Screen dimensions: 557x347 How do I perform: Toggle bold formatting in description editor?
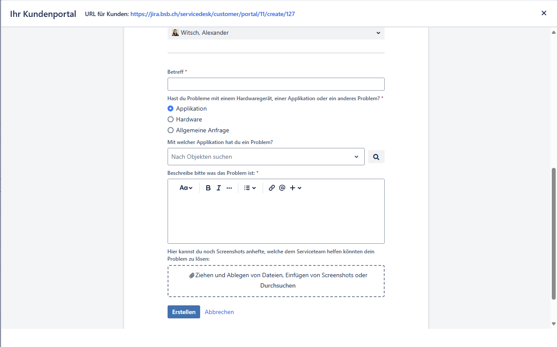coord(208,188)
